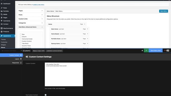Expand the Home Boxed sub item arrow
This screenshot has width=171, height=96.
pos(88,34)
